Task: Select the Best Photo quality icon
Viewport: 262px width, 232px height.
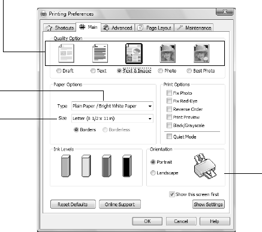Action: [201, 53]
